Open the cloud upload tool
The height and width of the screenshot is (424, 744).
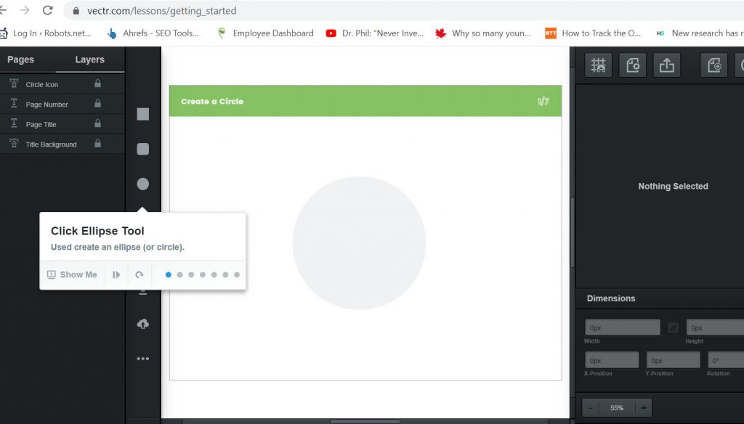pos(142,323)
